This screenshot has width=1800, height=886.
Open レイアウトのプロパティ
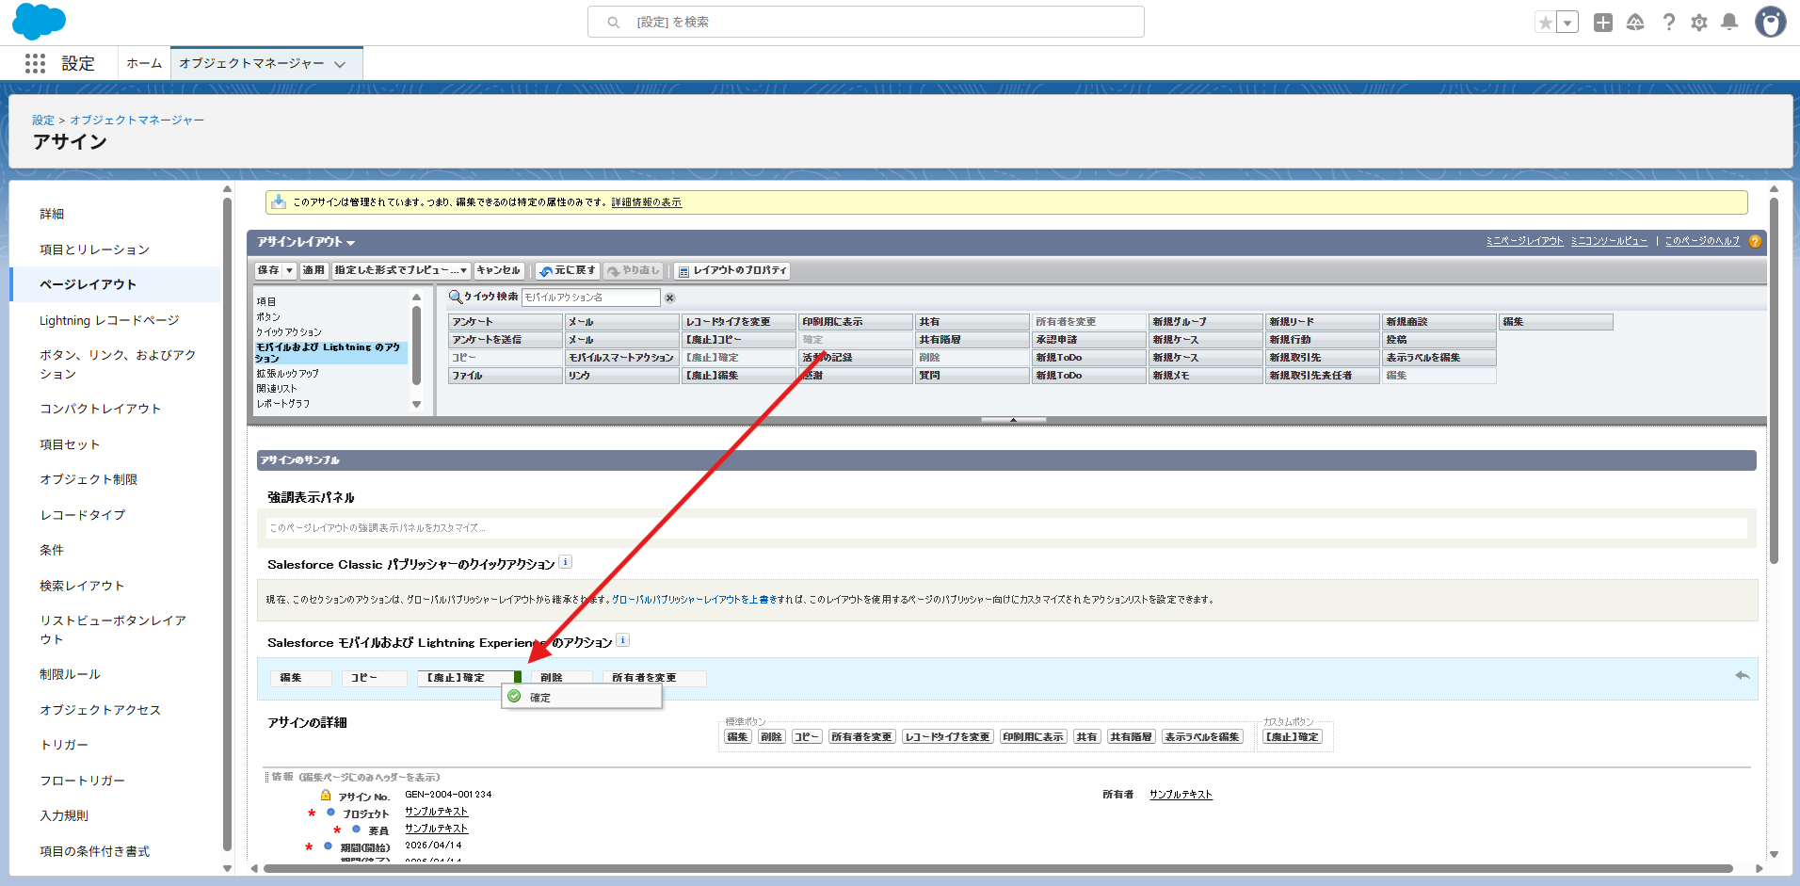tap(732, 270)
